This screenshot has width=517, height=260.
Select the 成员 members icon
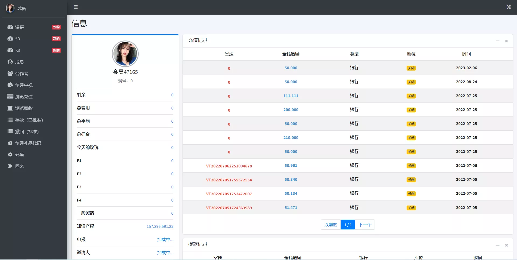(10, 62)
